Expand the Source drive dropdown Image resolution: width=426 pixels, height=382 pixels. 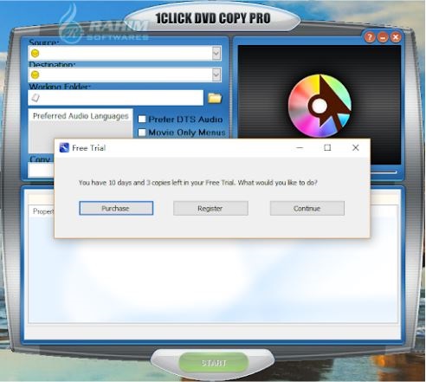coord(216,53)
